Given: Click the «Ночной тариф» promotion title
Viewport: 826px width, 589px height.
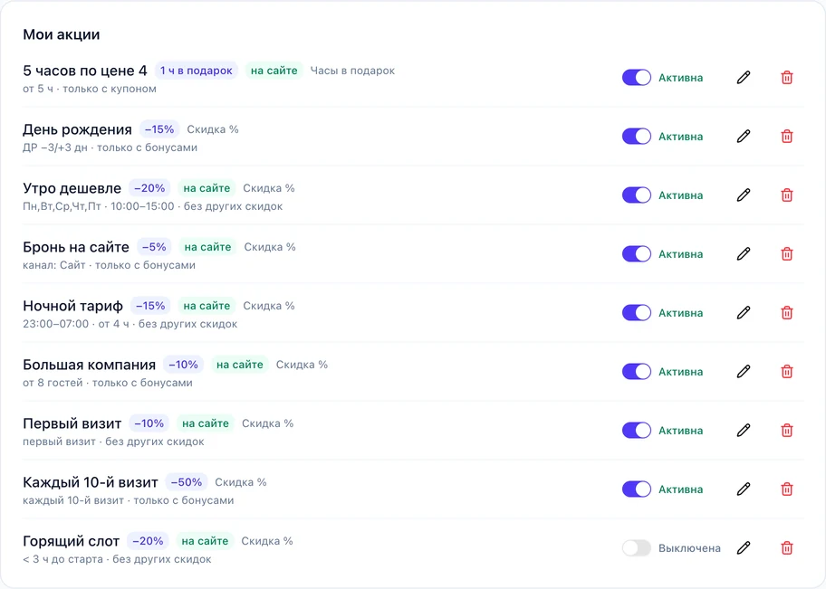Looking at the screenshot, I should pyautogui.click(x=72, y=306).
